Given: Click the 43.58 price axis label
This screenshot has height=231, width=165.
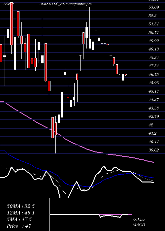Looking at the screenshot, I should point(154,108).
